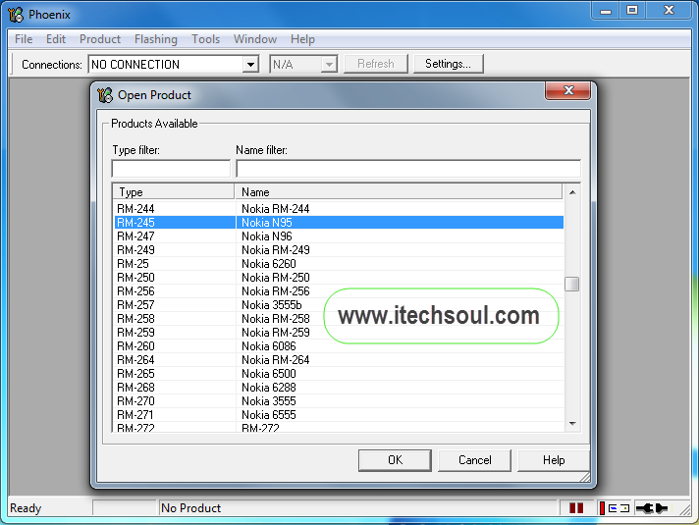Open the Product menu
Screen dimensions: 699x525
[100, 39]
